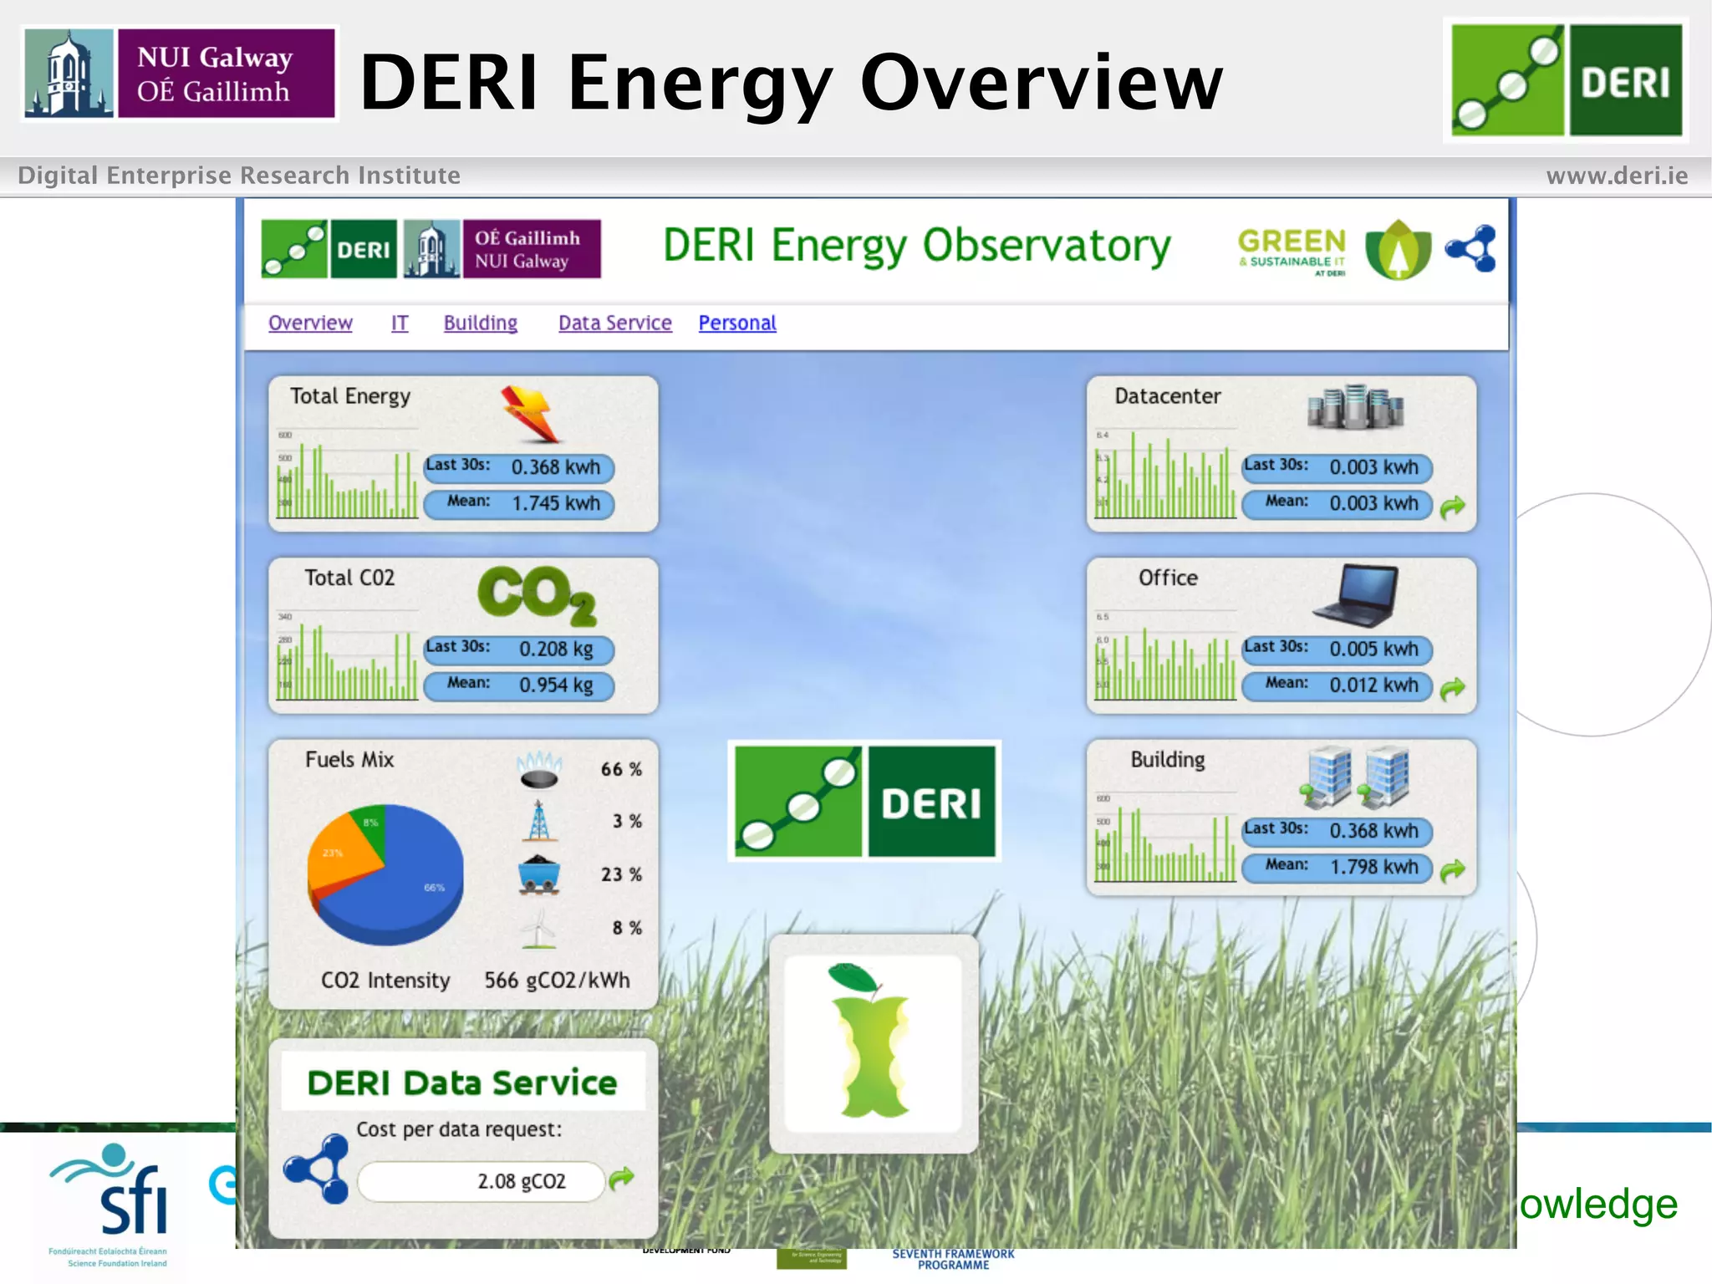Image resolution: width=1712 pixels, height=1284 pixels.
Task: Open Building details via green arrow
Action: (1453, 870)
